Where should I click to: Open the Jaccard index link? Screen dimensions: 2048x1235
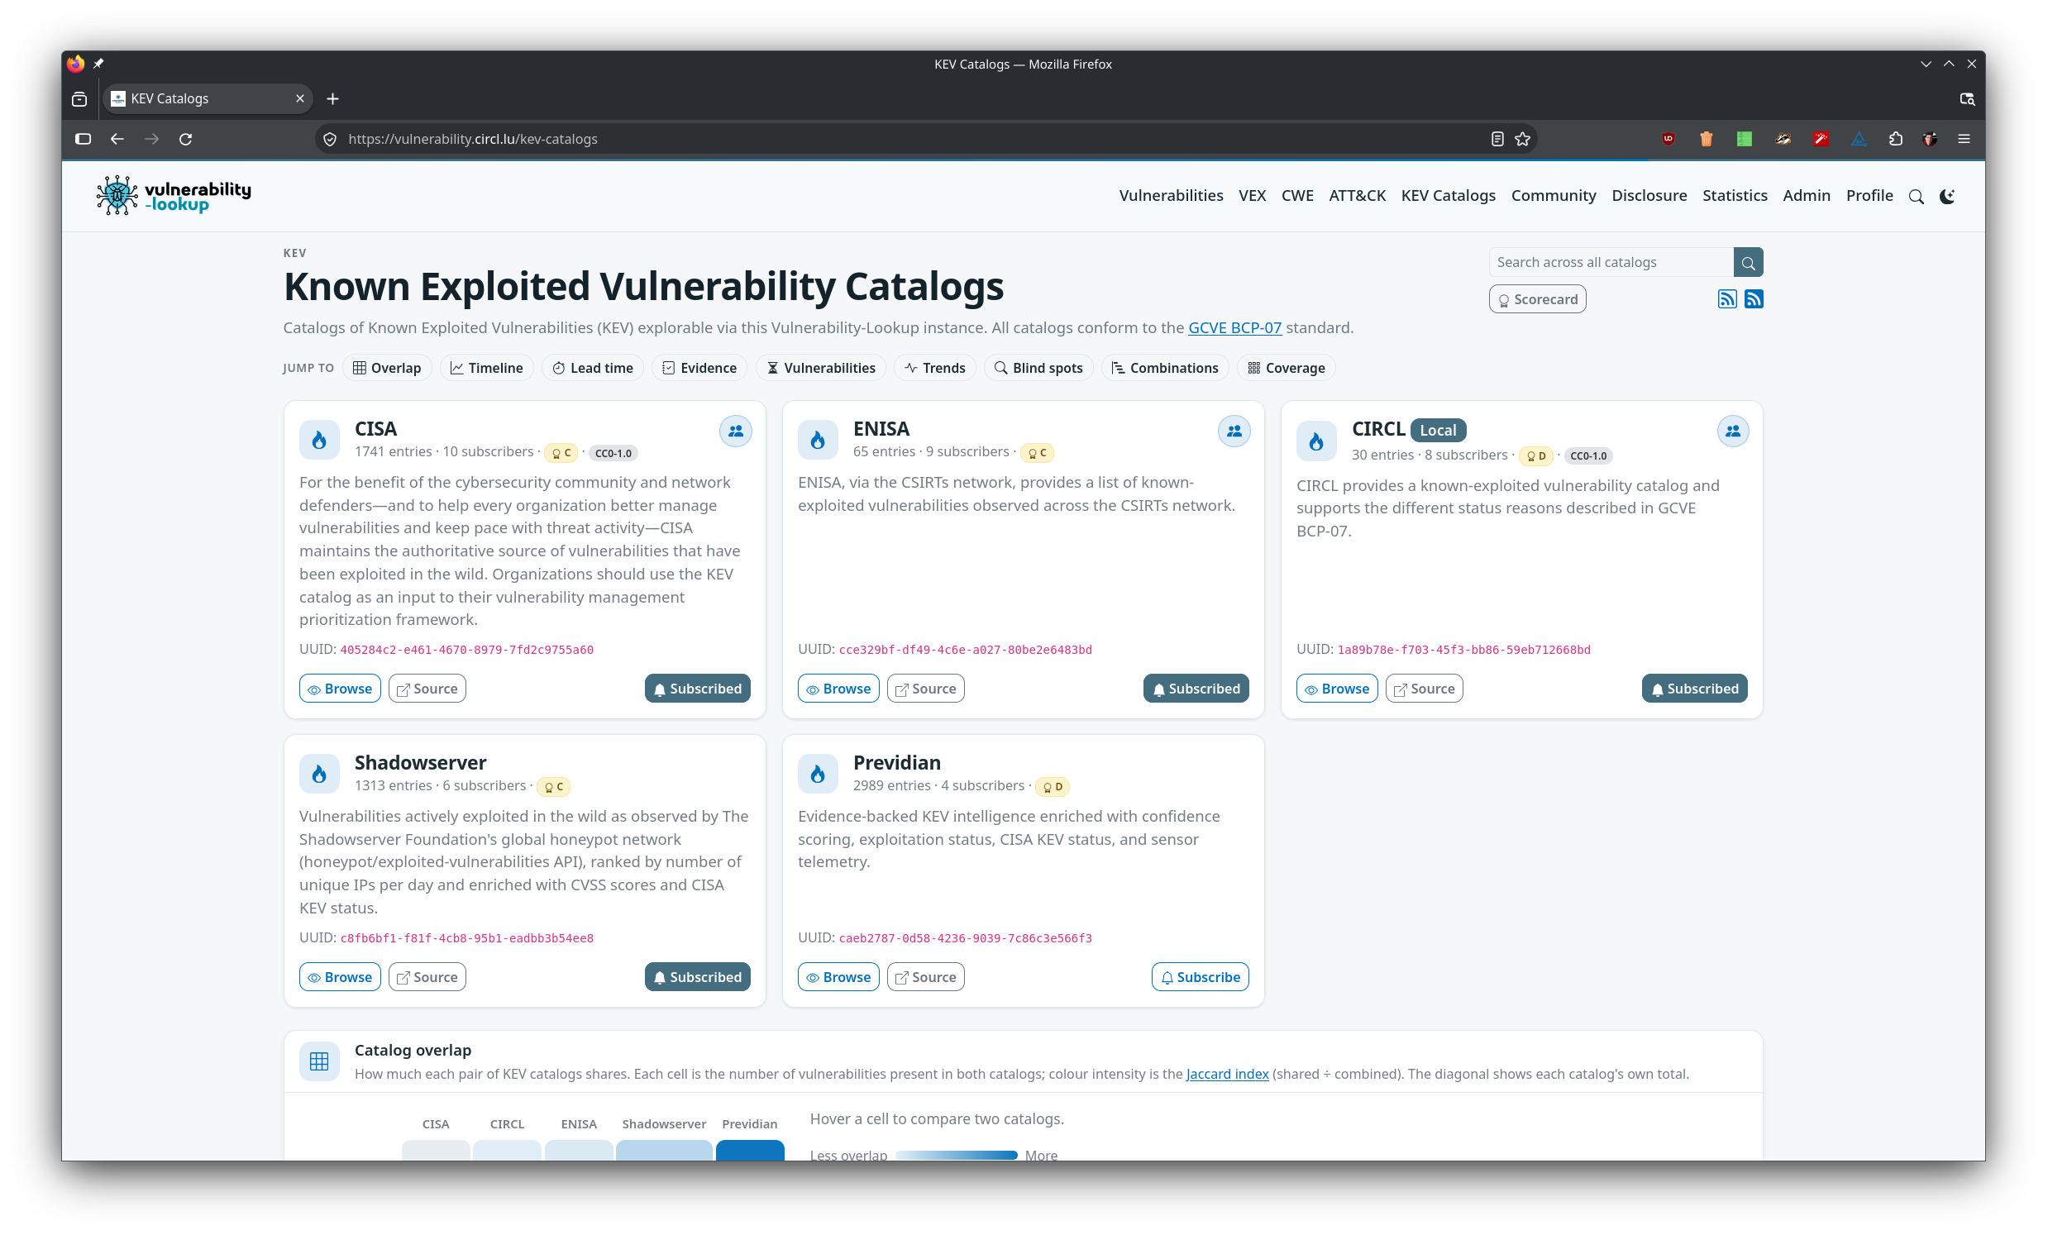click(1227, 1074)
